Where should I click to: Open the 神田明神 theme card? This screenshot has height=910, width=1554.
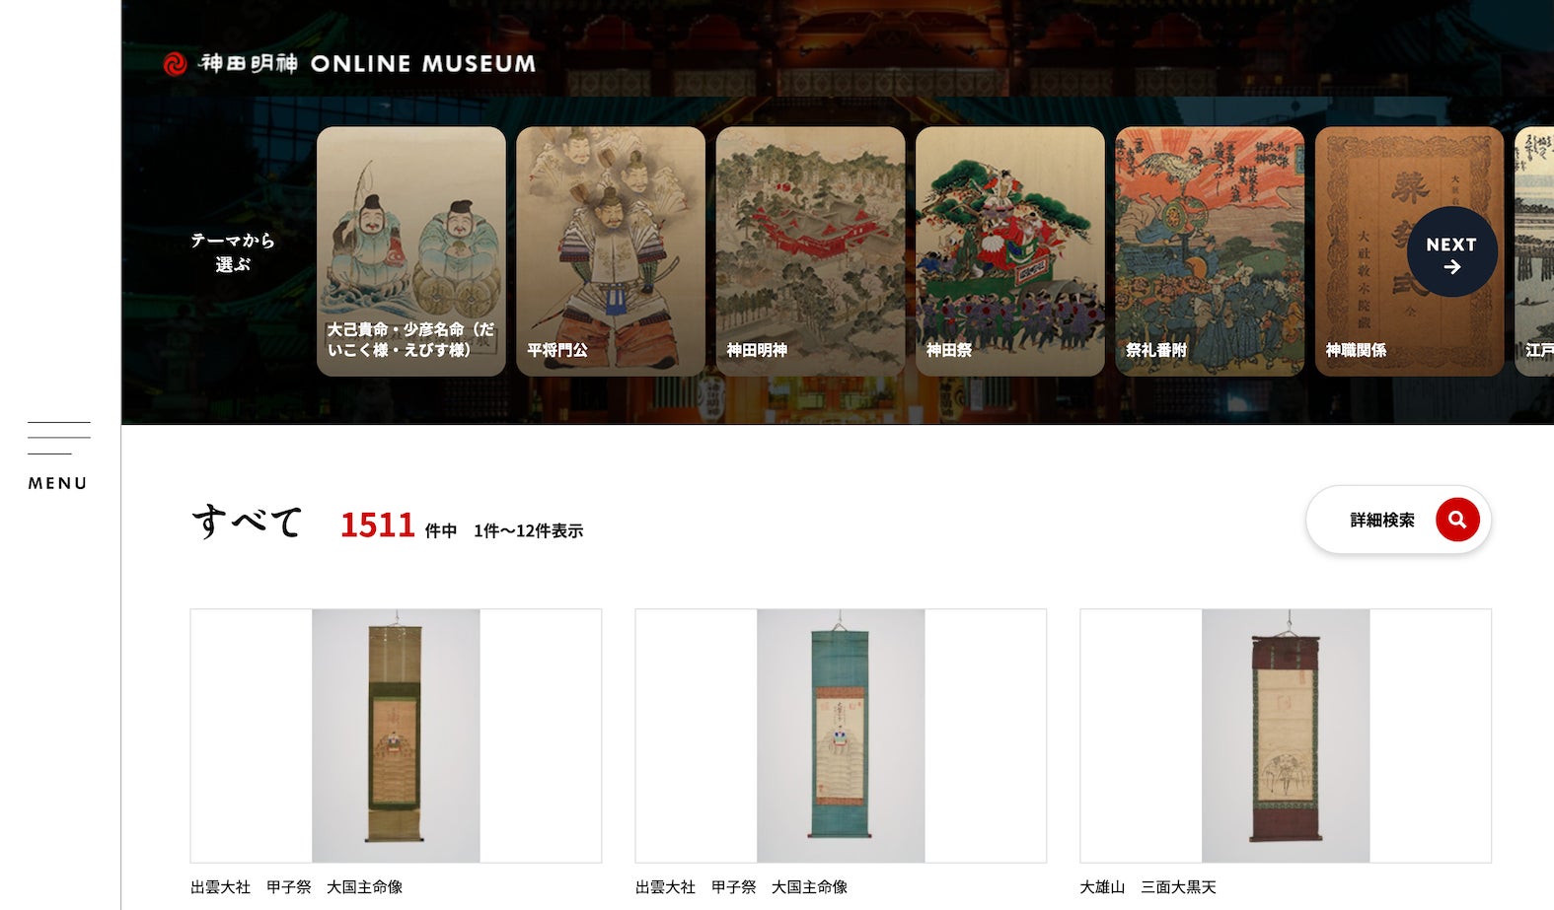tap(810, 251)
